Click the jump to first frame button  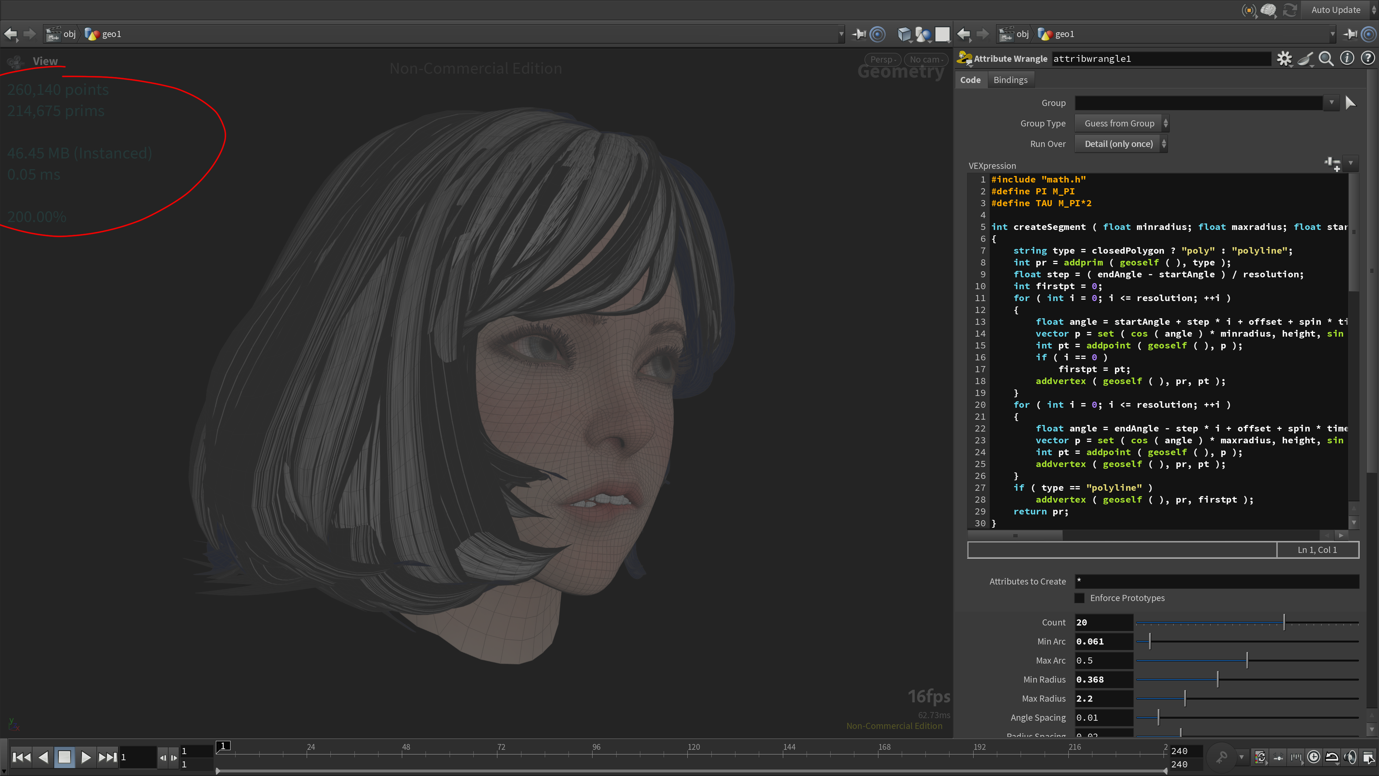[21, 757]
